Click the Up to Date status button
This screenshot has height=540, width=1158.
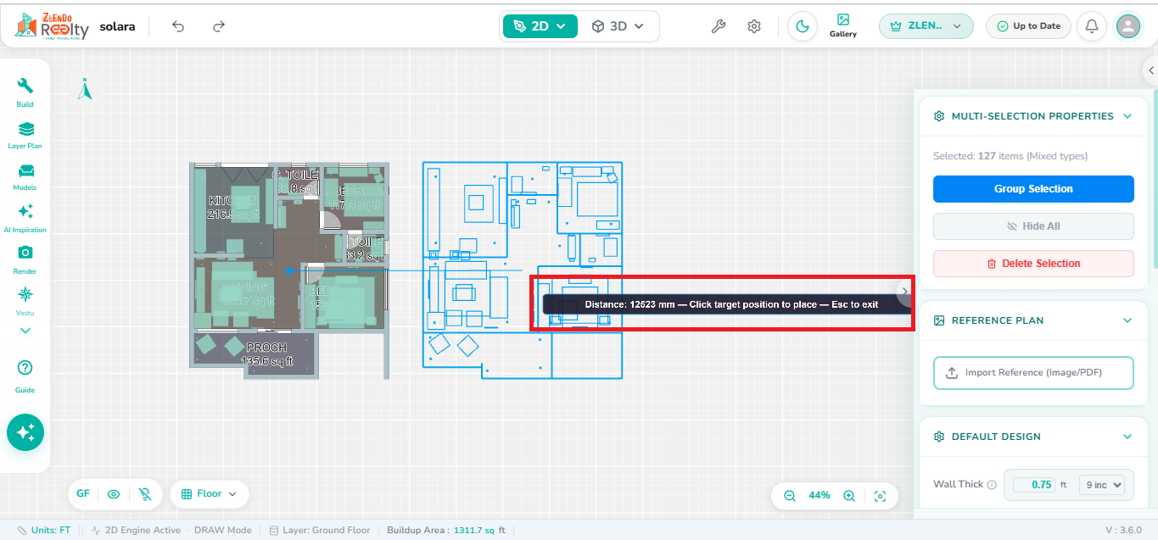[x=1028, y=26]
